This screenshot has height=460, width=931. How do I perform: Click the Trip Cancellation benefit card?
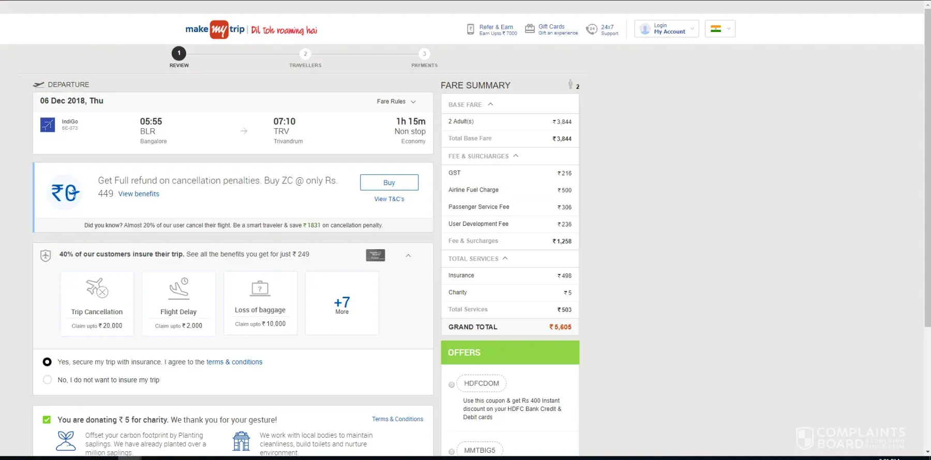tap(97, 303)
